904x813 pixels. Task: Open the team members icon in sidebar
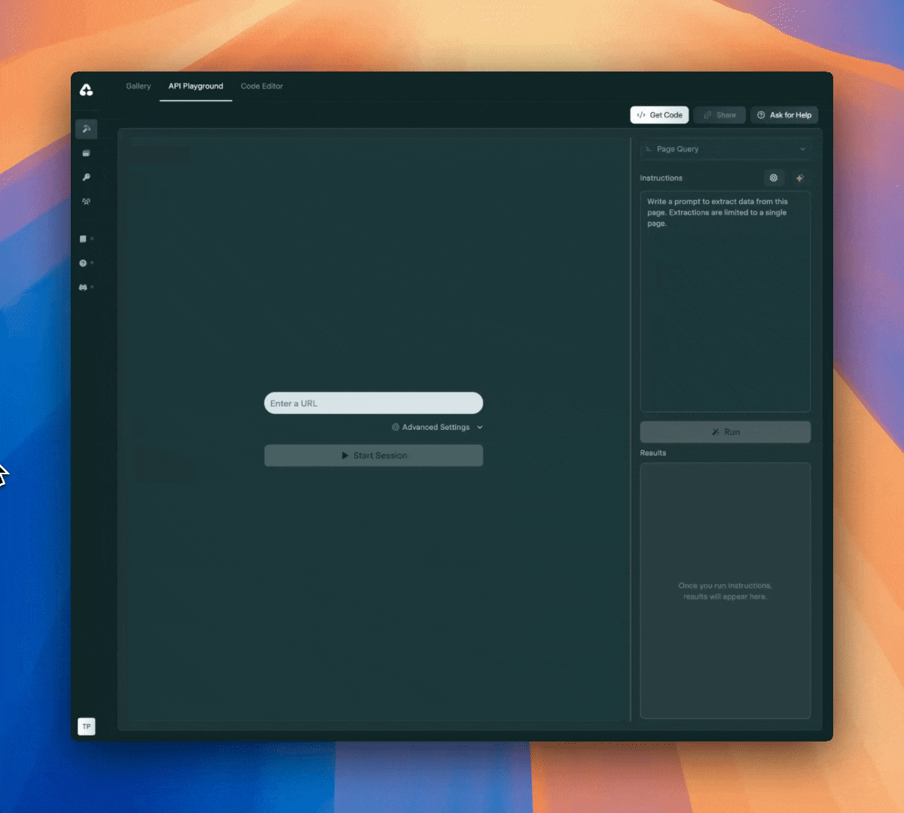pos(87,202)
